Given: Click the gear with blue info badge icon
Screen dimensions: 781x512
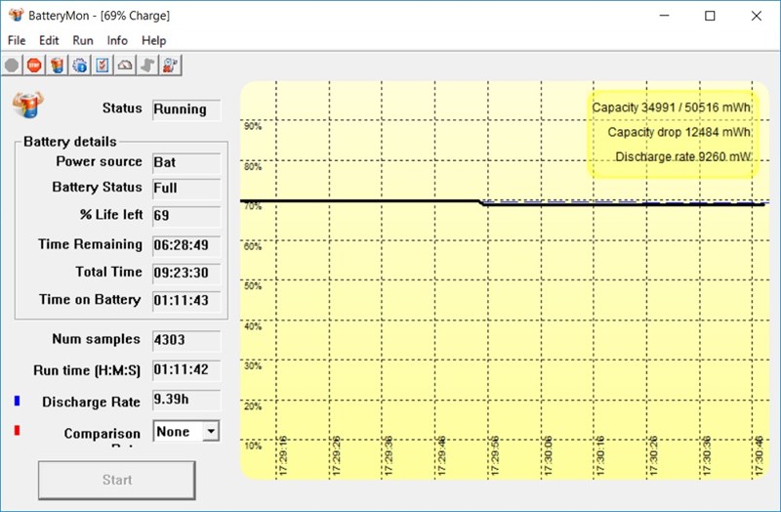Looking at the screenshot, I should click(x=80, y=65).
